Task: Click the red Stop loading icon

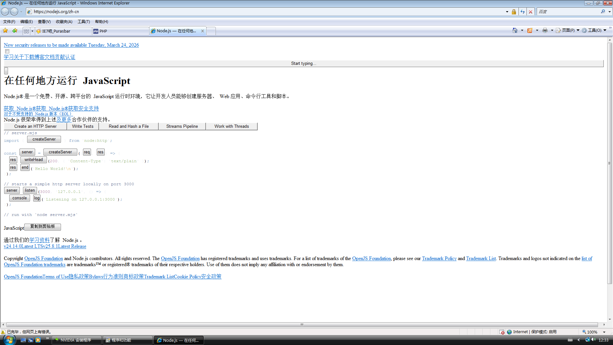Action: pyautogui.click(x=531, y=12)
